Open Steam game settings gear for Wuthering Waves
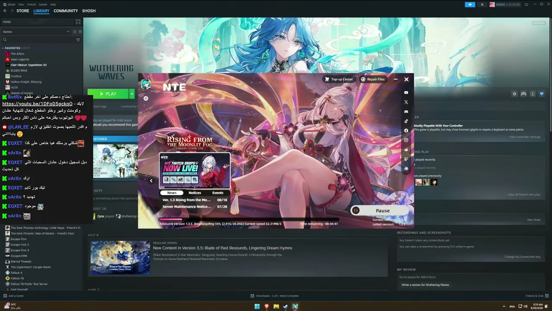Screen dimensions: 552x311 [514, 94]
